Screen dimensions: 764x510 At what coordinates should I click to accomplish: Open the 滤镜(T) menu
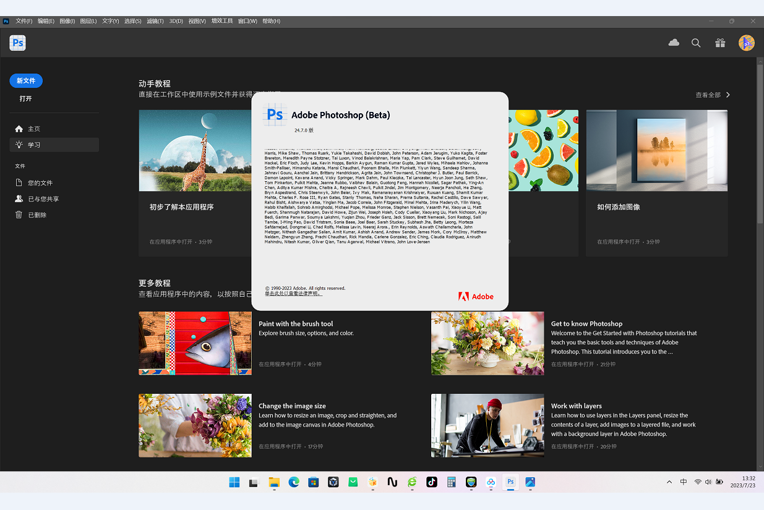[x=155, y=21]
